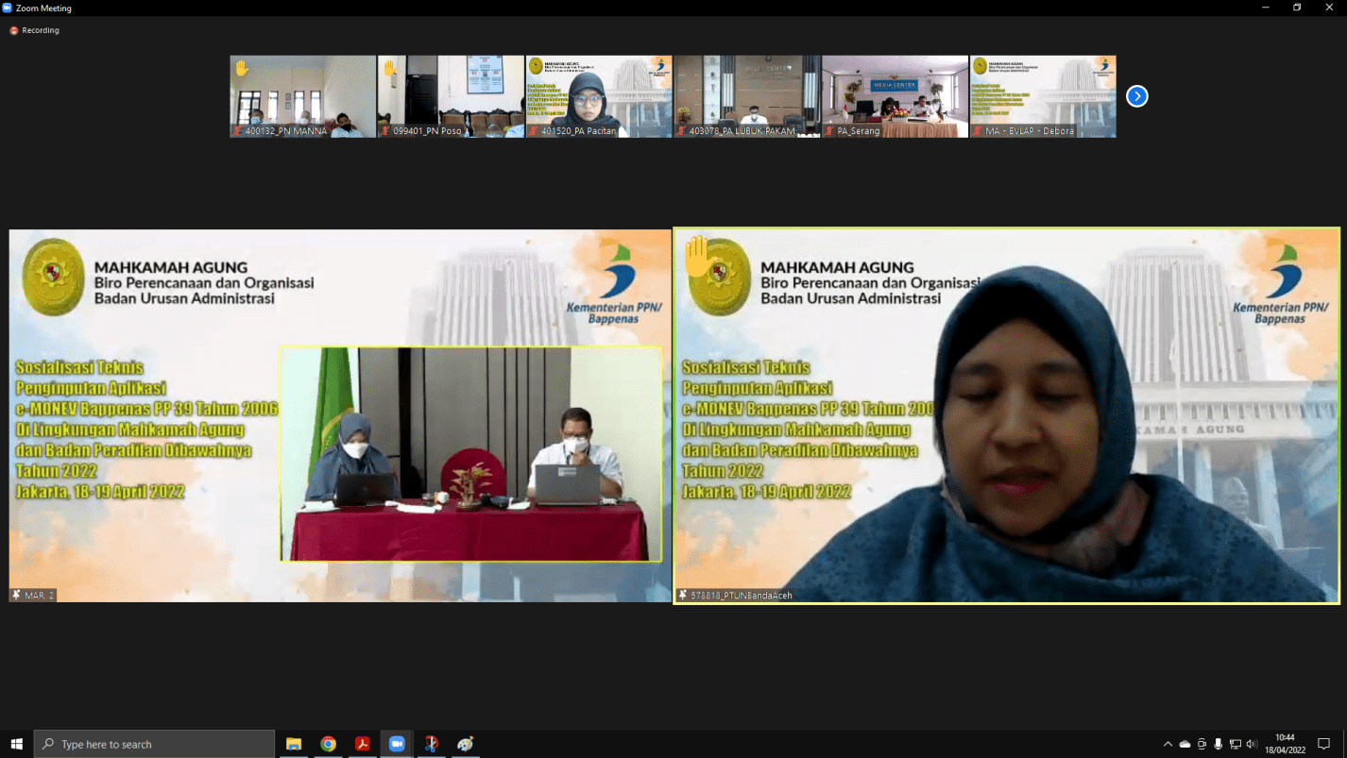Click the taskbar search box
The image size is (1347, 758).
[x=154, y=744]
